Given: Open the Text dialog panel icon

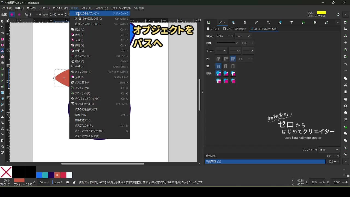Looking at the screenshot, I should [x=291, y=22].
